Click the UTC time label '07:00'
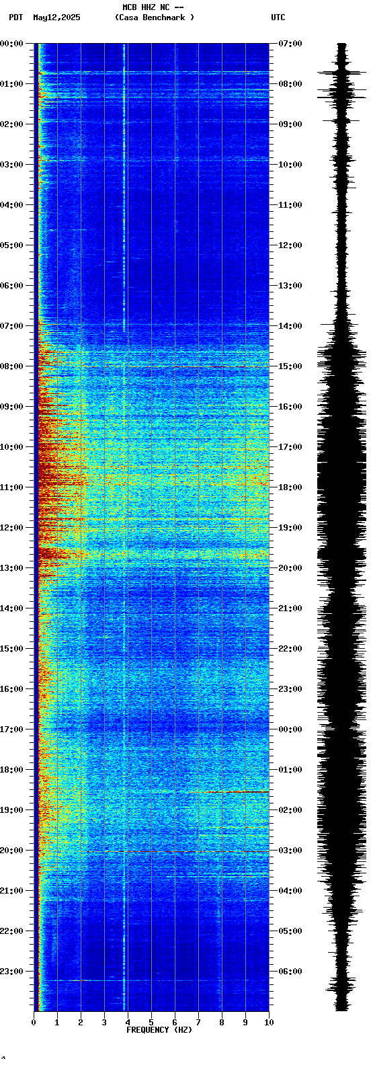Viewport: 371px width, 1065px height. coord(290,44)
